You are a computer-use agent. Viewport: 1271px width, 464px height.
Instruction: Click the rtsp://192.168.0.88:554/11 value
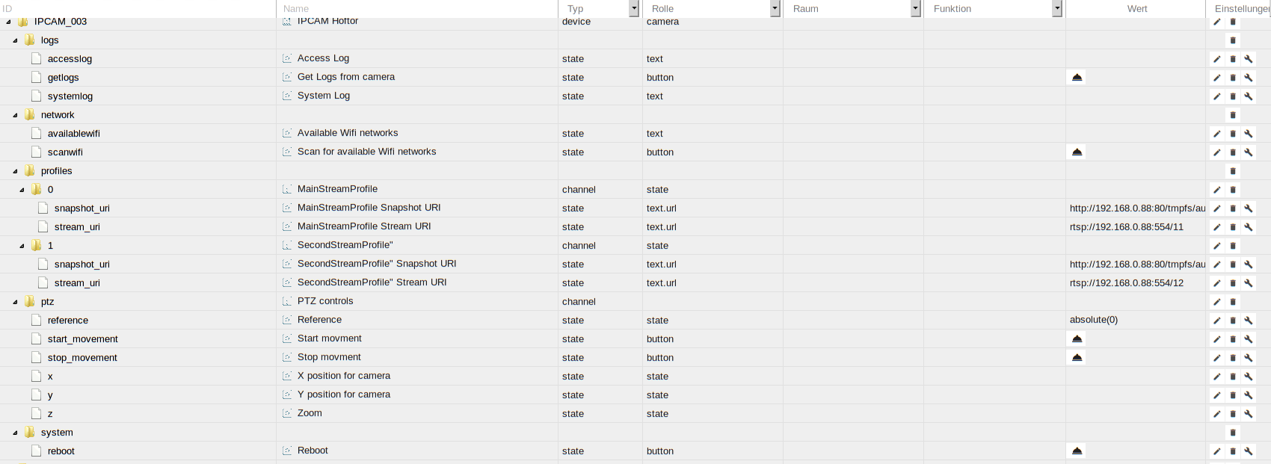click(x=1126, y=227)
